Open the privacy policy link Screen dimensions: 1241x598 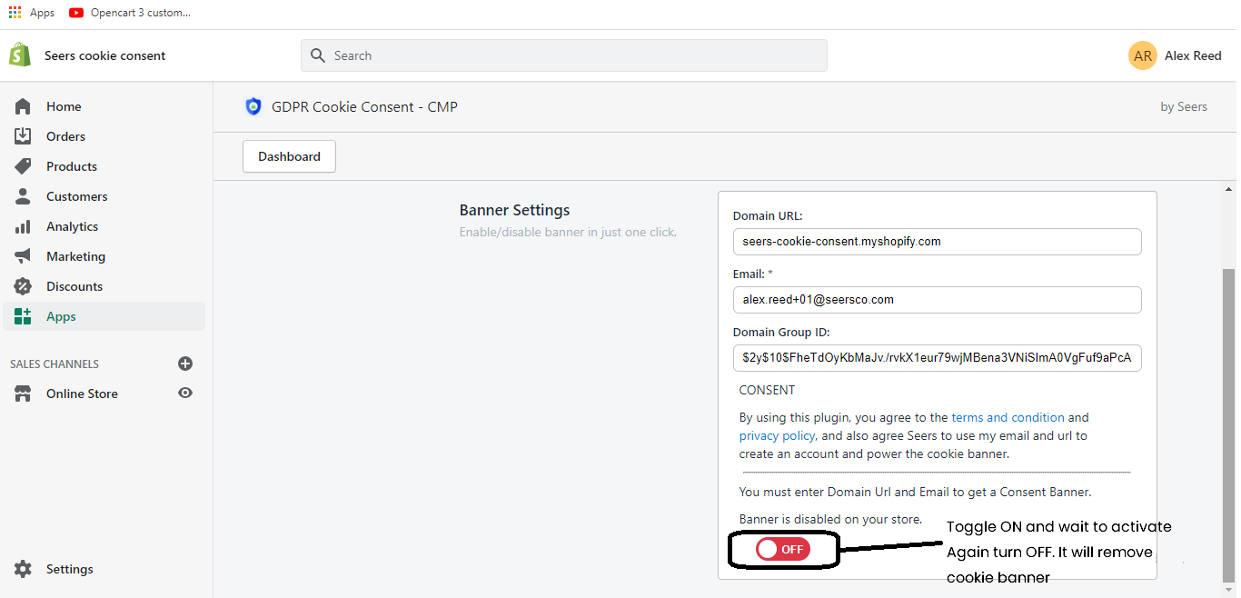[777, 435]
